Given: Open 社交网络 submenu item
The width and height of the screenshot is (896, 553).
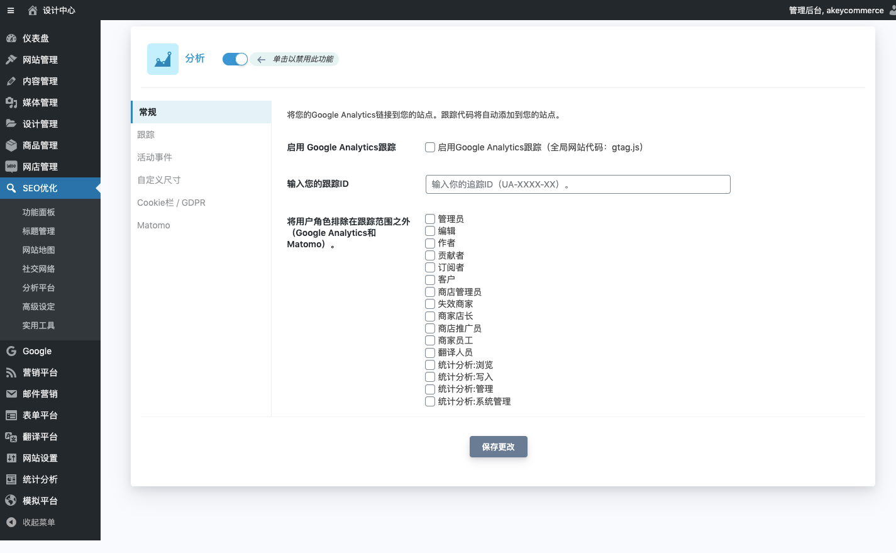Looking at the screenshot, I should coord(50,269).
